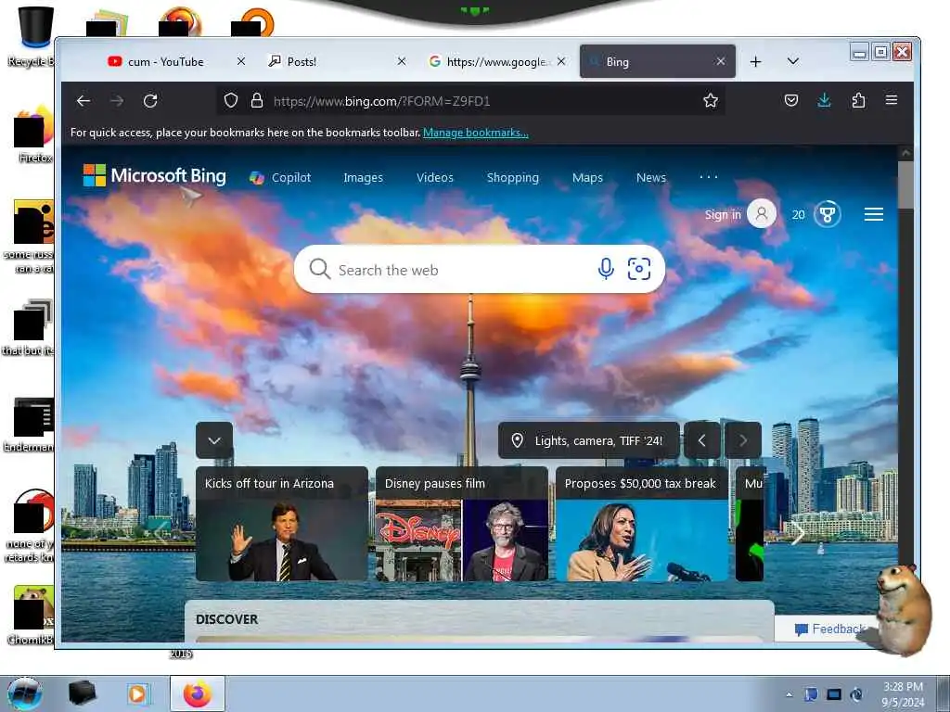Click the rewards points count 20

(x=798, y=214)
